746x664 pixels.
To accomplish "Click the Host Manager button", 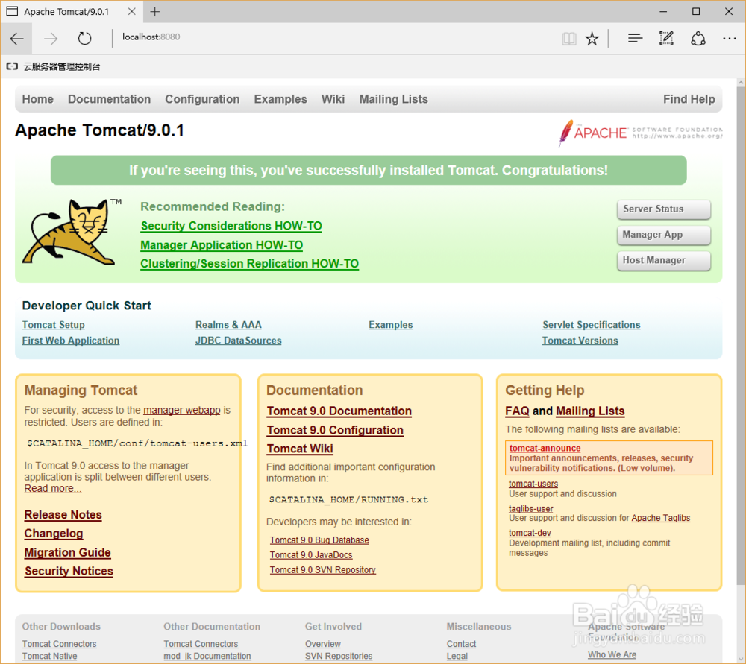I will point(664,261).
